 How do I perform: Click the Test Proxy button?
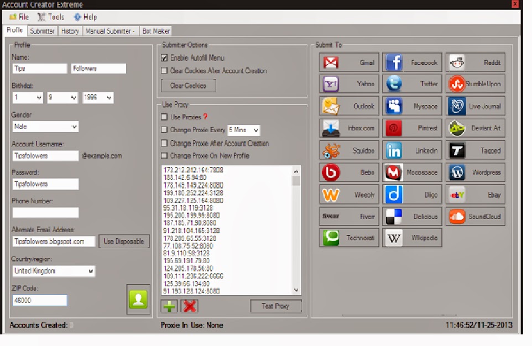[275, 306]
